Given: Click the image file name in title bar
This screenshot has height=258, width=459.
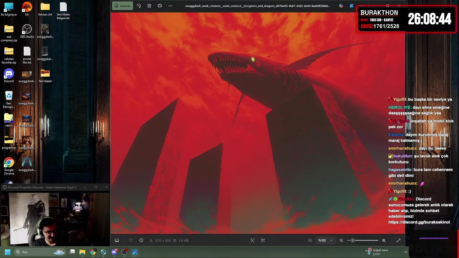Looking at the screenshot, I should [x=257, y=6].
